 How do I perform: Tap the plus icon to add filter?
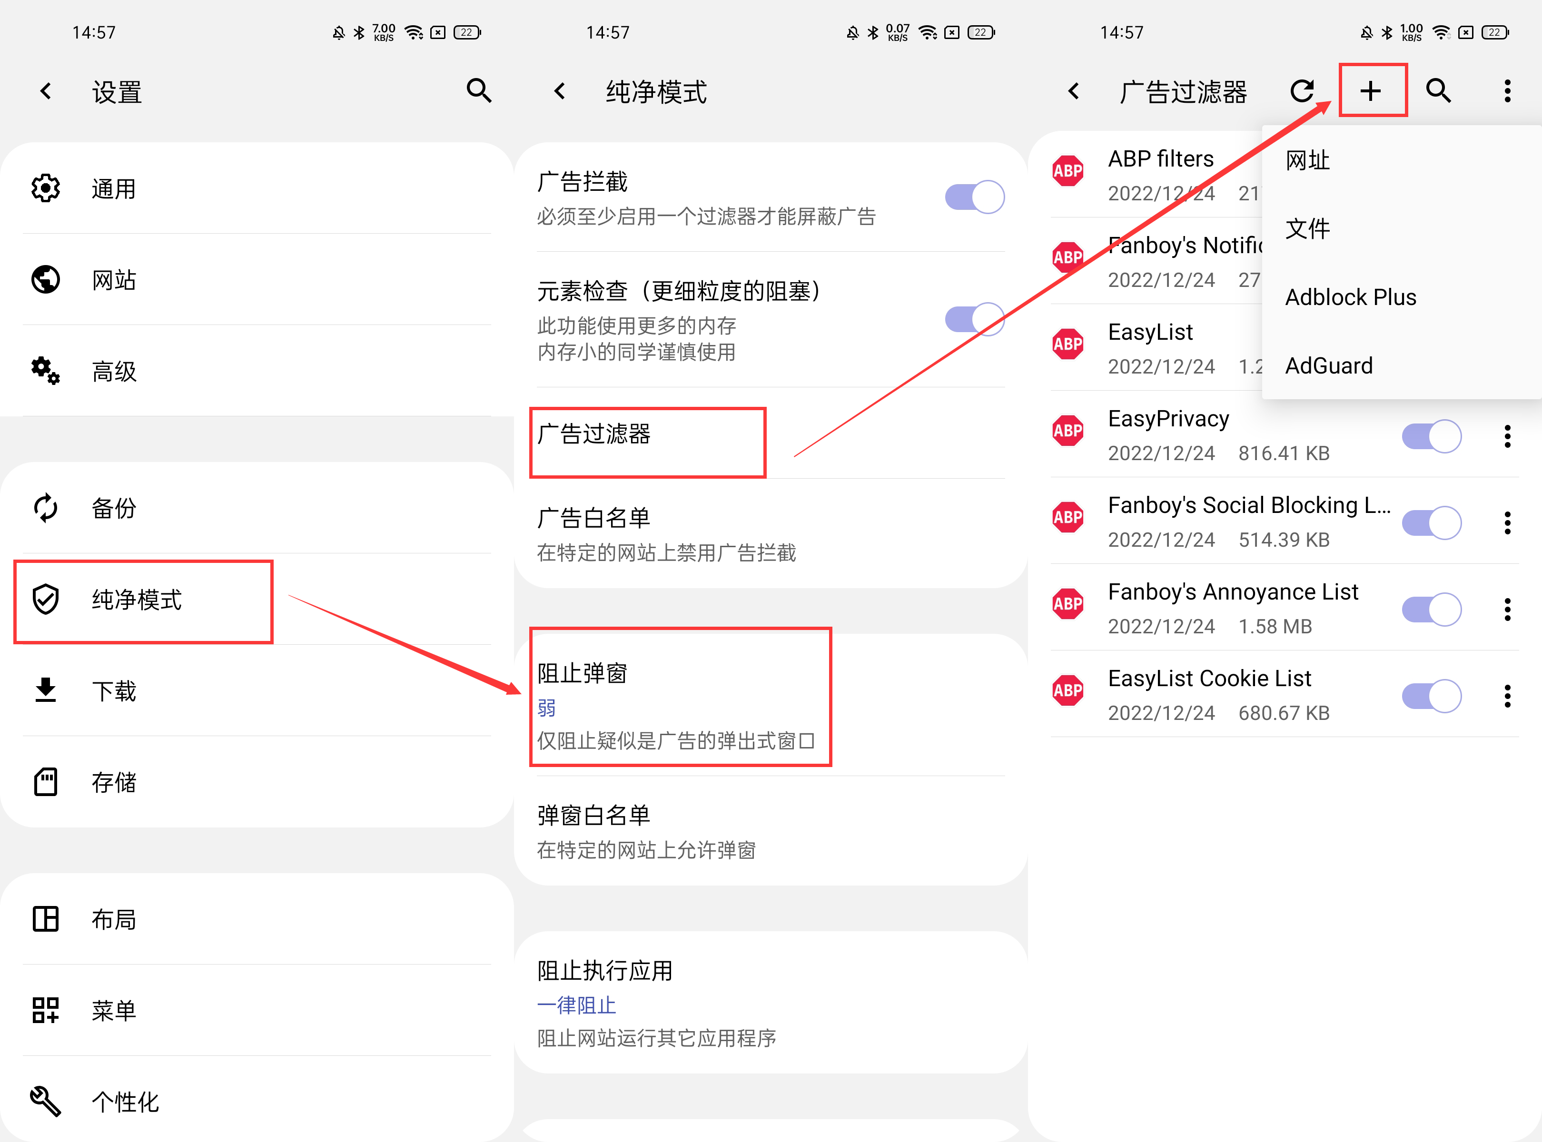coord(1371,90)
